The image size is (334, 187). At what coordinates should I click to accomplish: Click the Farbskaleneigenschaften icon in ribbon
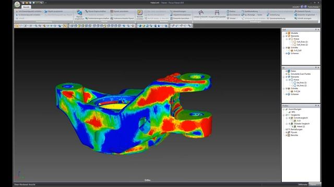pos(87,19)
